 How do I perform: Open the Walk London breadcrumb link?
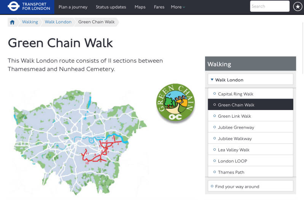click(x=58, y=22)
